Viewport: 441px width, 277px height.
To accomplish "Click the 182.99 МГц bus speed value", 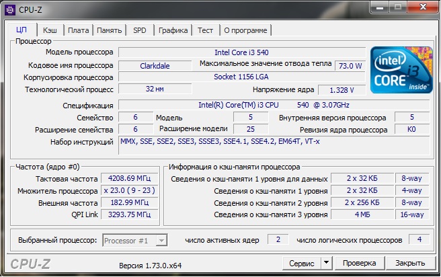I will pos(129,202).
